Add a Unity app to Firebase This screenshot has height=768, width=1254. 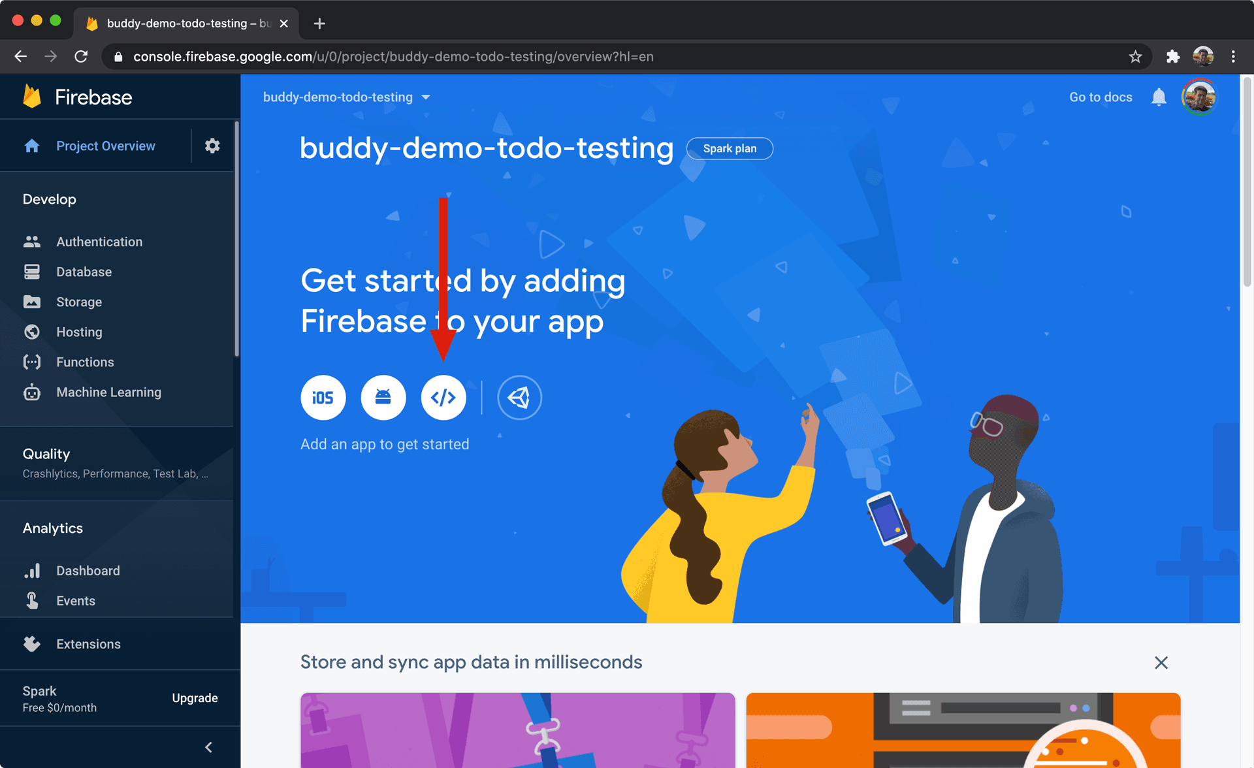click(x=520, y=398)
